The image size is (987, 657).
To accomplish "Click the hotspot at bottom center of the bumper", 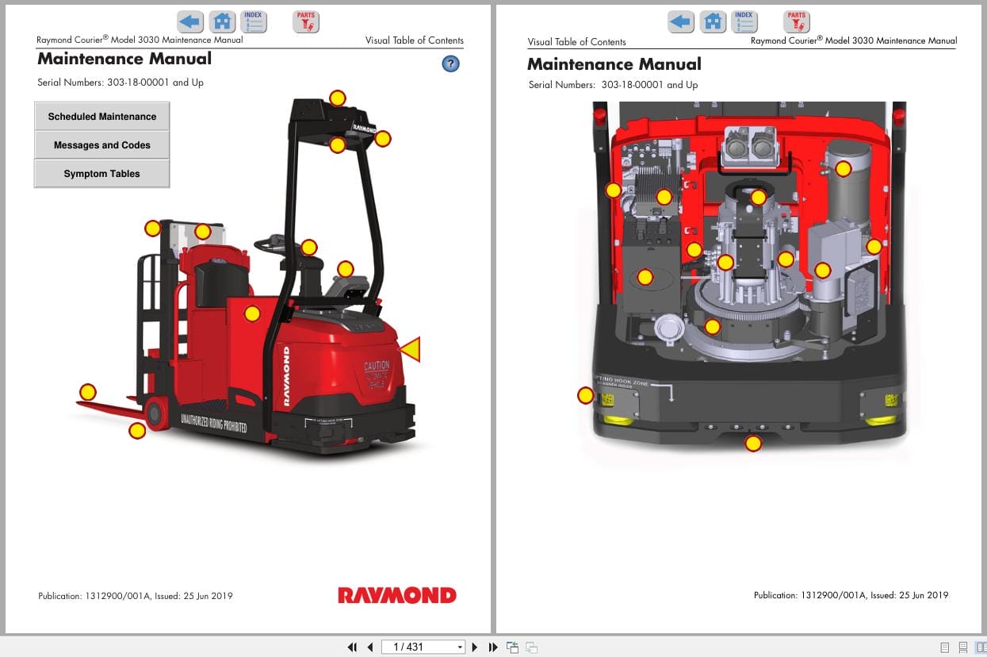I will point(754,444).
